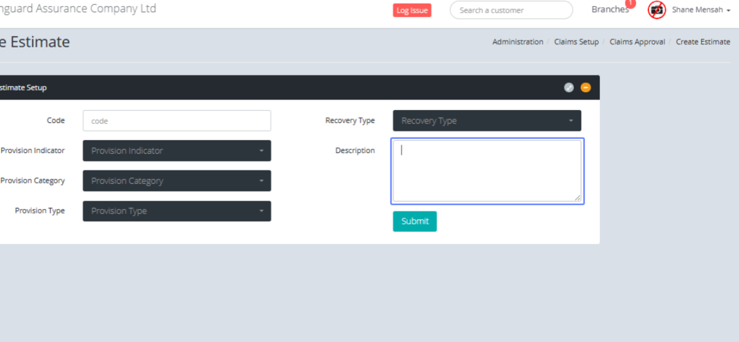
Task: Select the Provision Type dropdown
Action: click(177, 211)
